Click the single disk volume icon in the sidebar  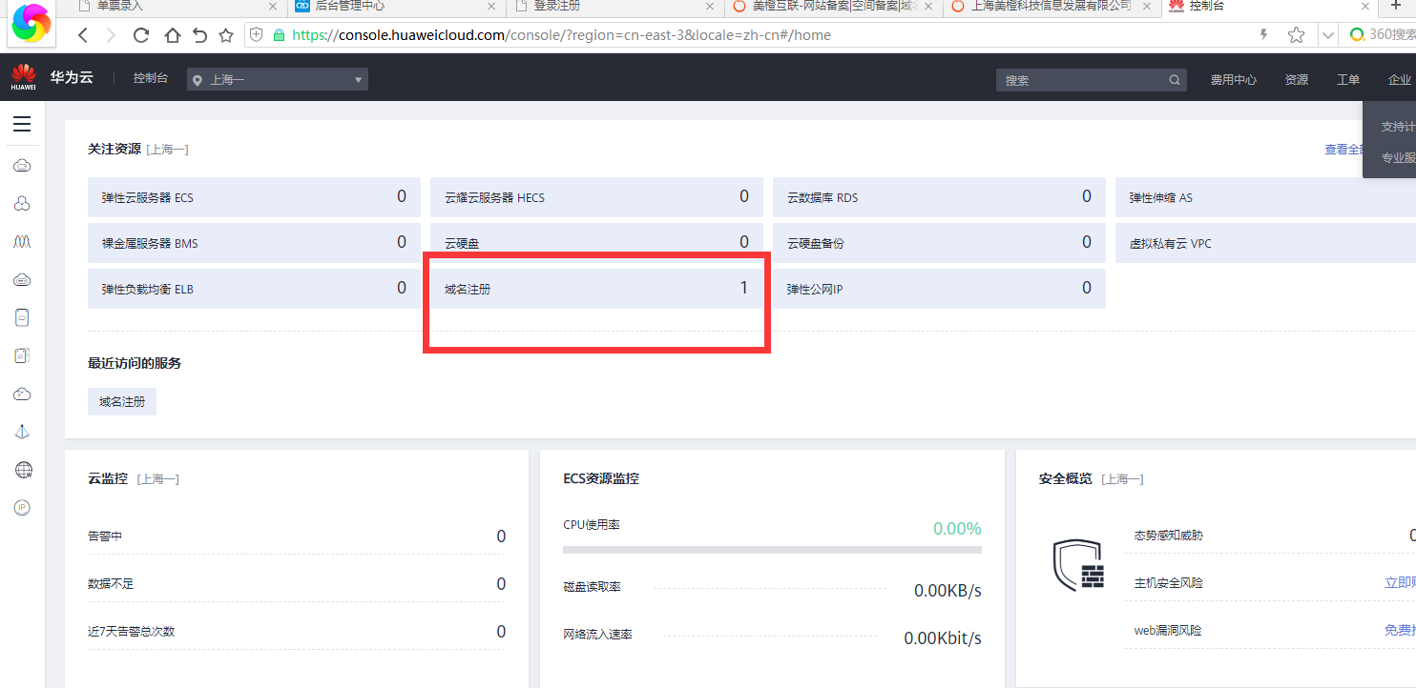tap(22, 317)
